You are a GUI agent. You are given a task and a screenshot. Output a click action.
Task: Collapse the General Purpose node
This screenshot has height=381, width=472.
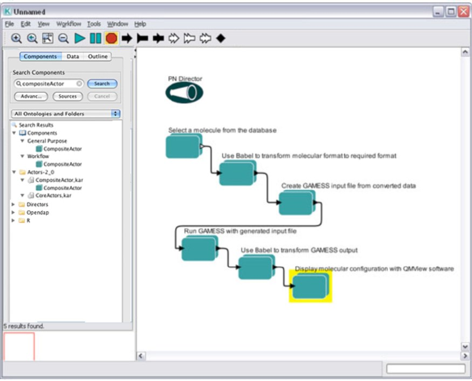tap(22, 141)
